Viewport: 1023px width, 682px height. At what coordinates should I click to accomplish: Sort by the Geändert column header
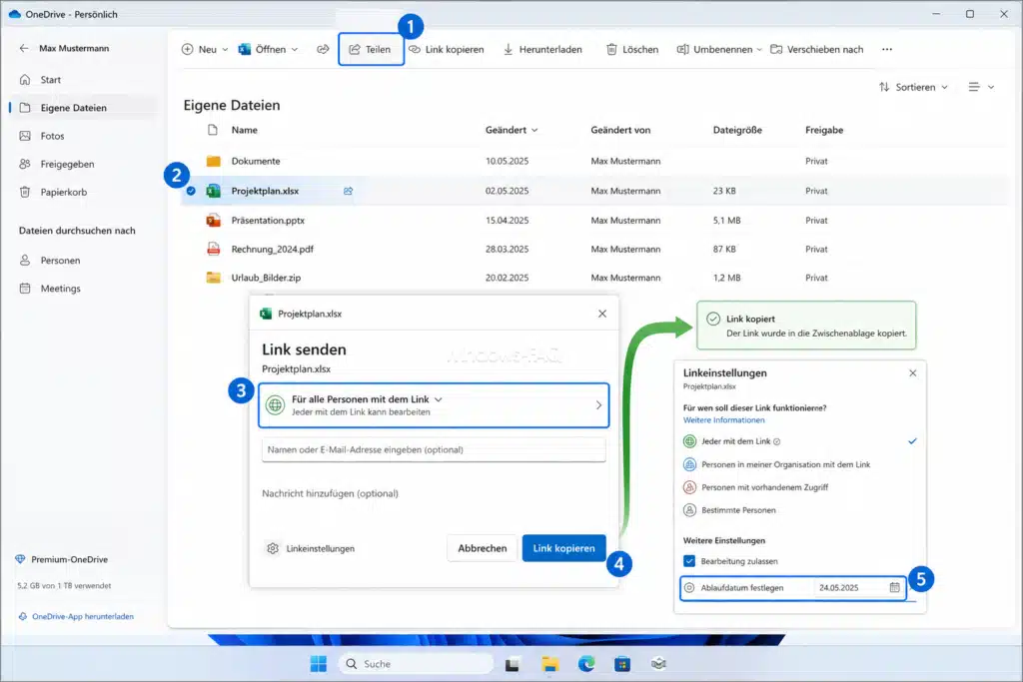[x=511, y=130]
